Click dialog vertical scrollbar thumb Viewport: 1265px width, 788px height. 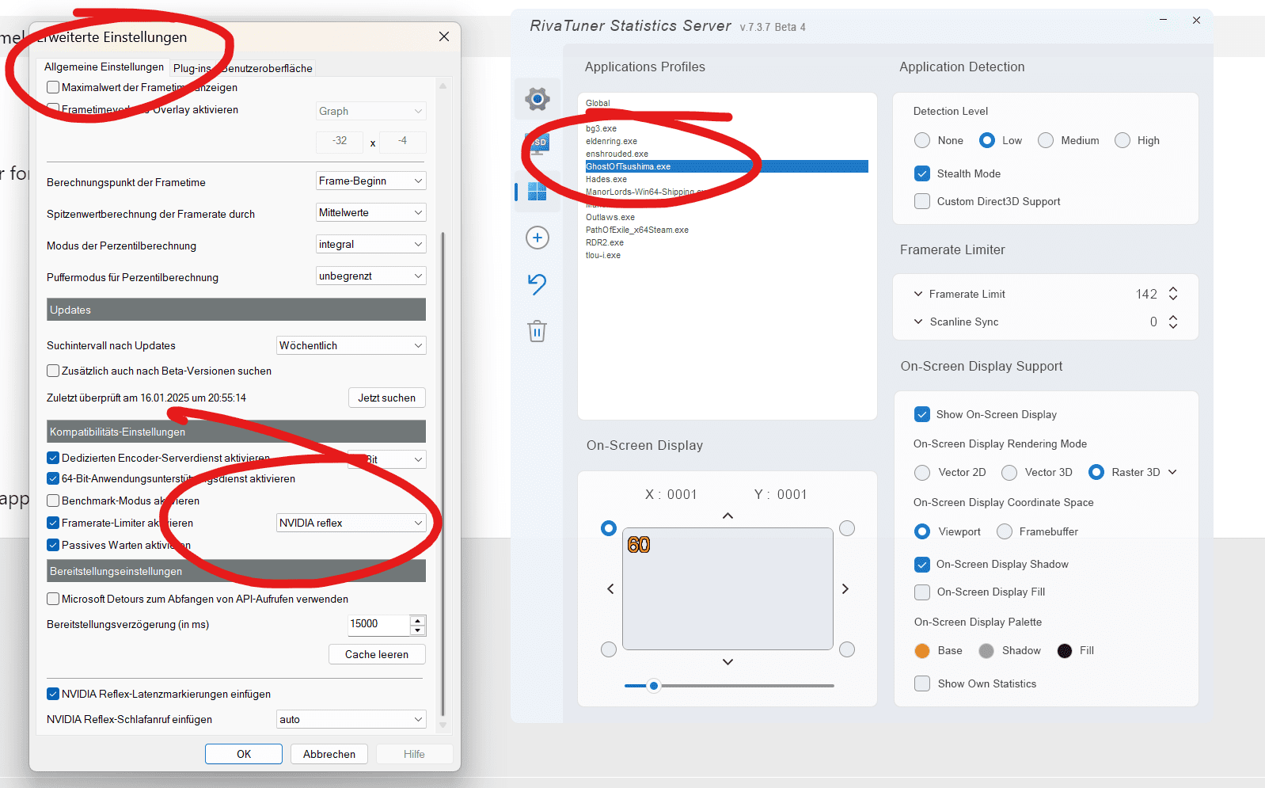click(443, 475)
